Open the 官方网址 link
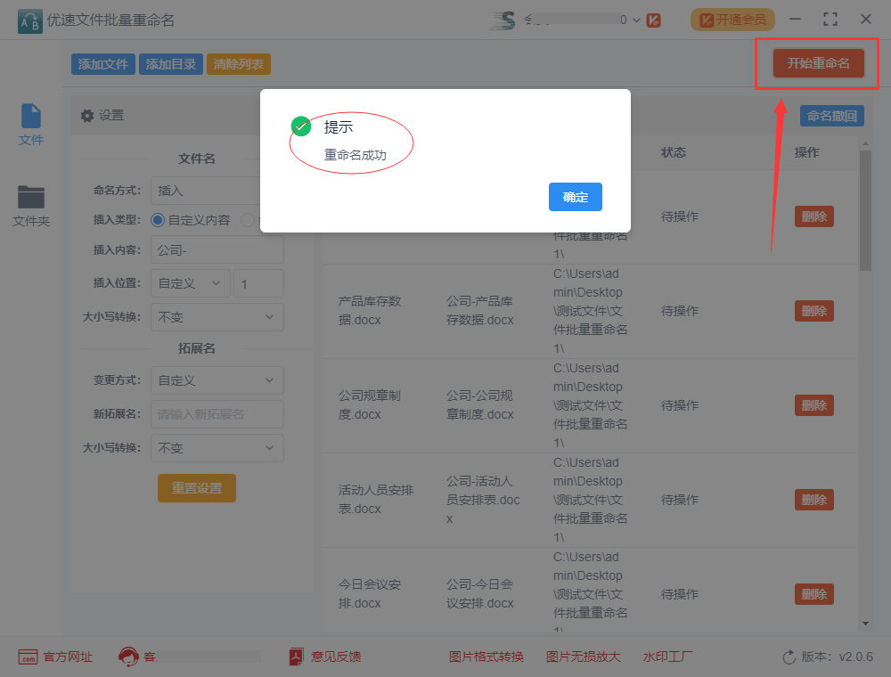 68,657
